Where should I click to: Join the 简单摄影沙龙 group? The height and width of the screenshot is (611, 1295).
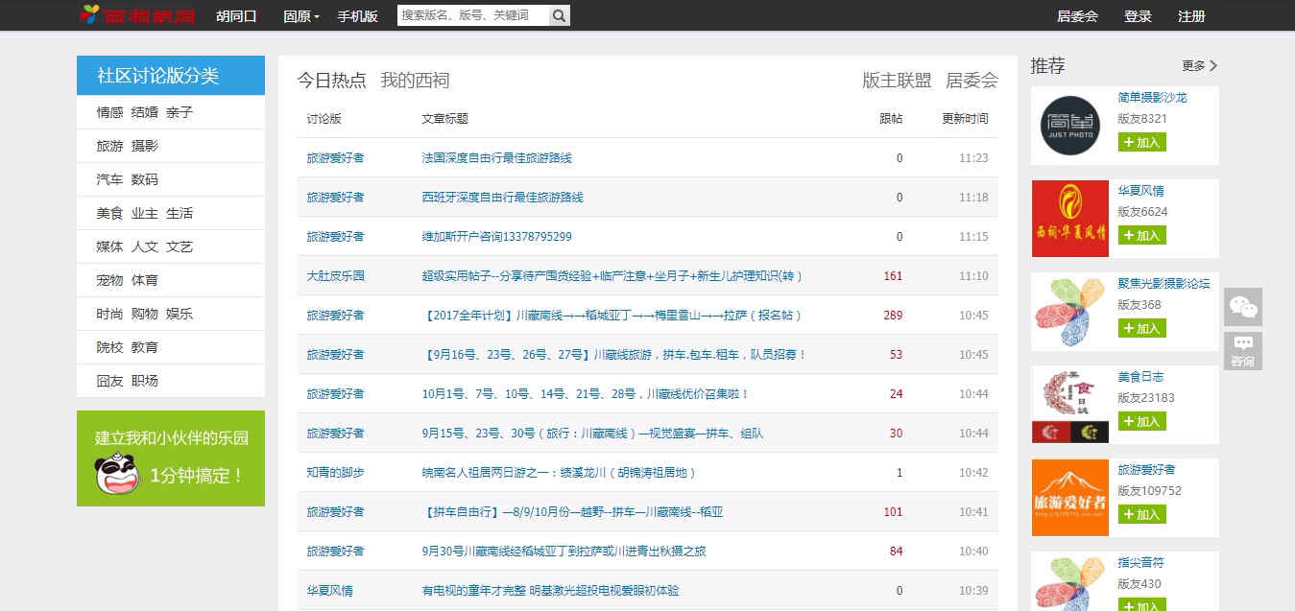[x=1141, y=142]
